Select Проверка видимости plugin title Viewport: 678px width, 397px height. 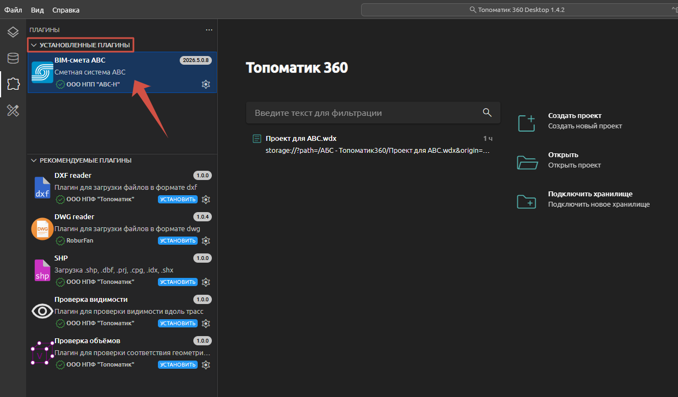click(91, 300)
